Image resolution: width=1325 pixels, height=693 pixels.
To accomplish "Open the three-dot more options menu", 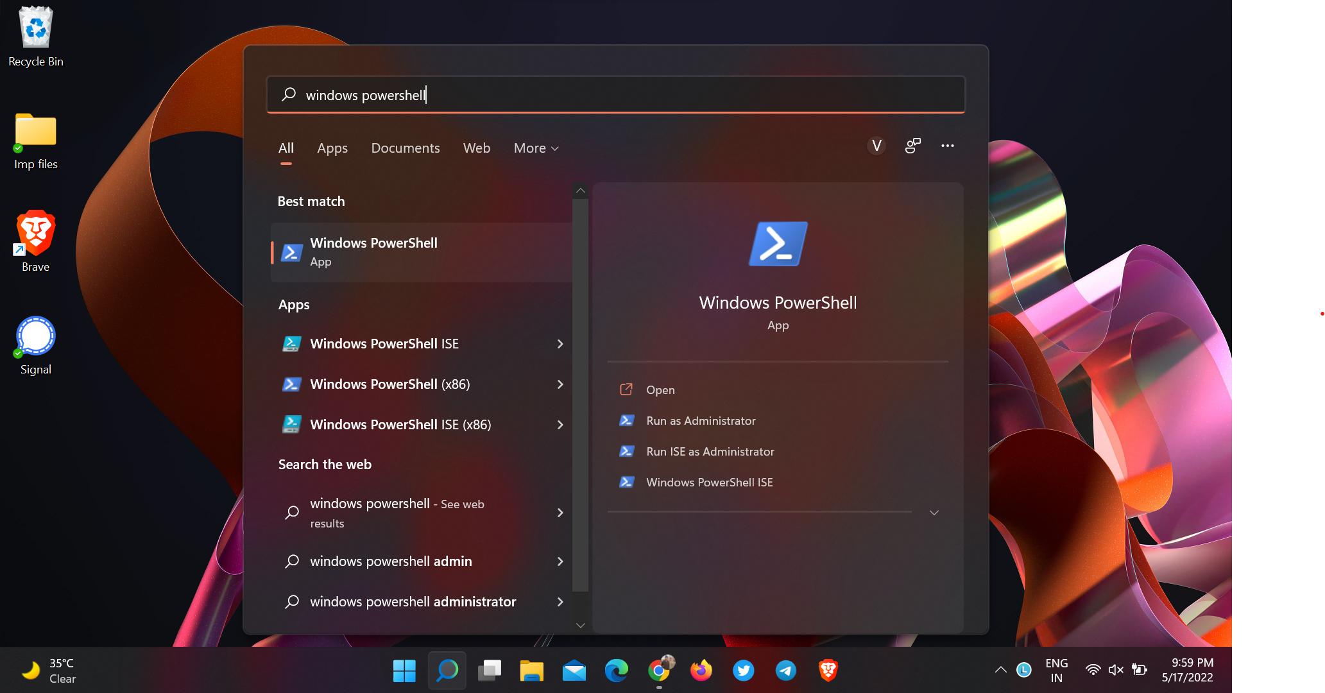I will [x=947, y=146].
